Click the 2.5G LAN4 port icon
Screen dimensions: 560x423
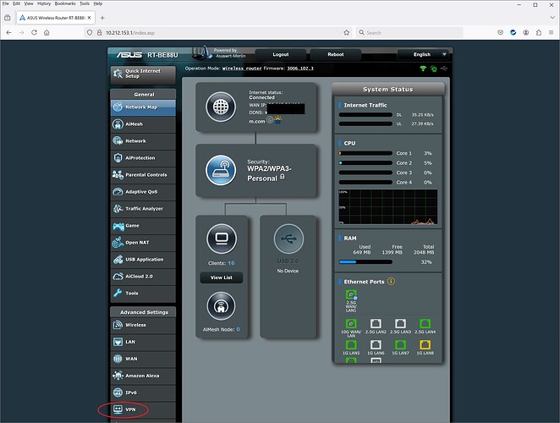point(425,324)
